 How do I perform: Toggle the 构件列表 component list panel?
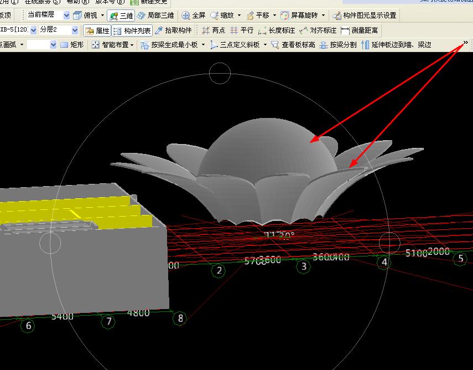tap(132, 30)
